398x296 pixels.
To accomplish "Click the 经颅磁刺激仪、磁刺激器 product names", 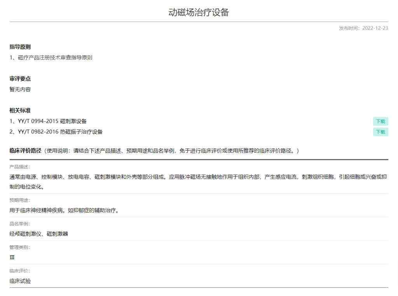I will coord(39,234).
